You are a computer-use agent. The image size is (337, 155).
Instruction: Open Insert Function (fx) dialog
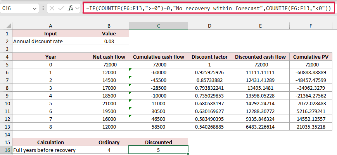point(71,8)
